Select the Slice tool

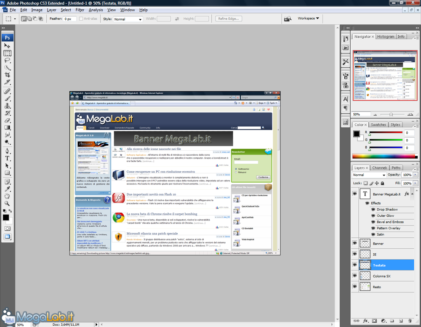pos(7,82)
